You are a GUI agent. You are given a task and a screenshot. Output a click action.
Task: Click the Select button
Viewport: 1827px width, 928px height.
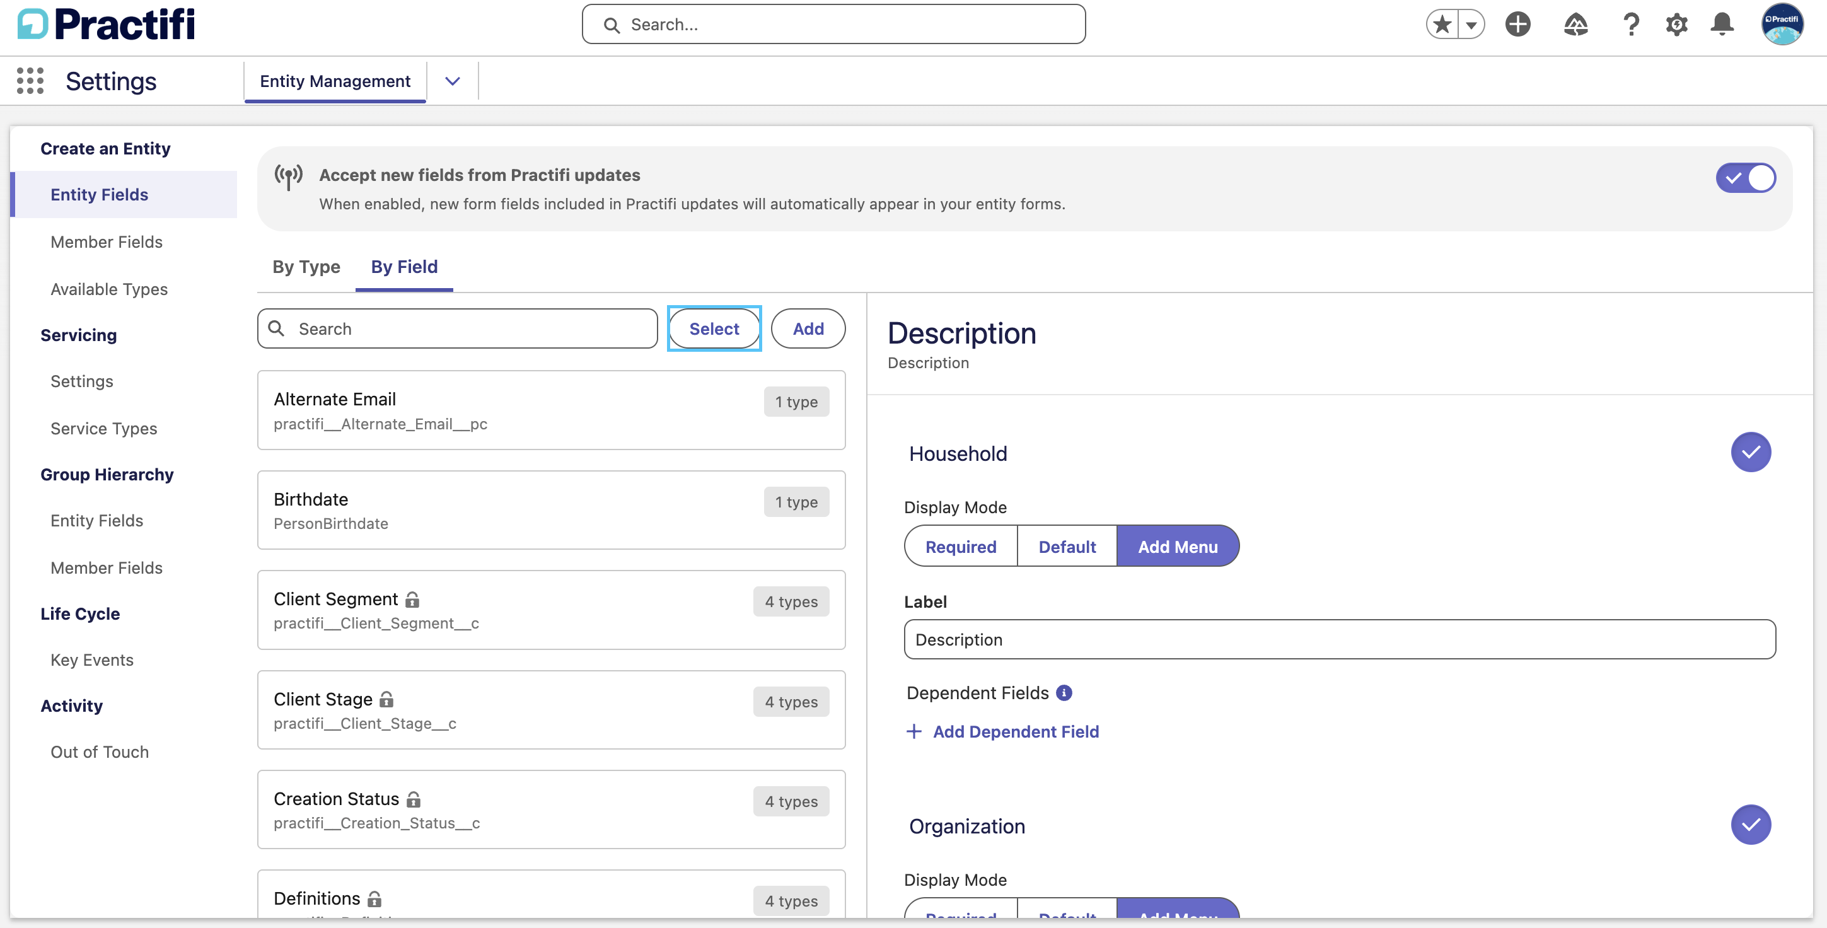714,328
